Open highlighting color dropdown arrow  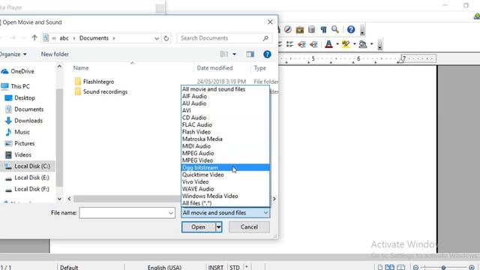click(x=355, y=44)
